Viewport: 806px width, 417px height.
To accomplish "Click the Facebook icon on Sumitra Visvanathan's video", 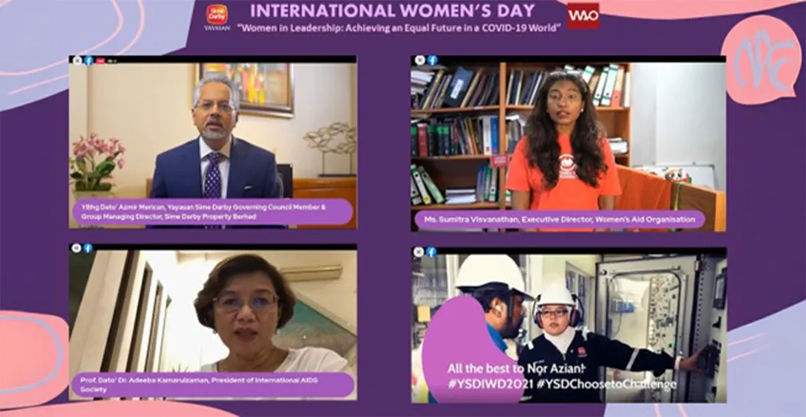I will point(433,60).
